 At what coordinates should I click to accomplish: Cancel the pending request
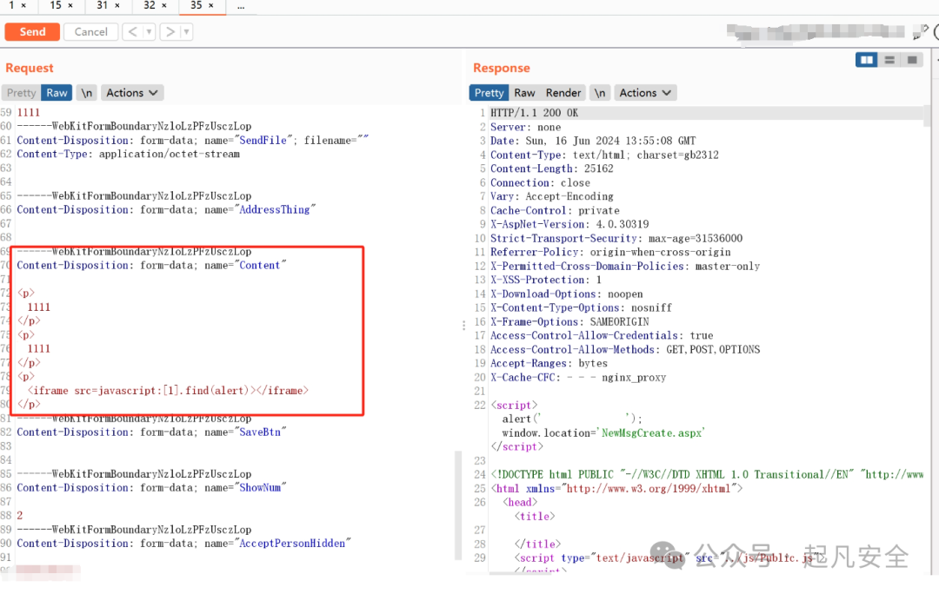click(x=91, y=32)
